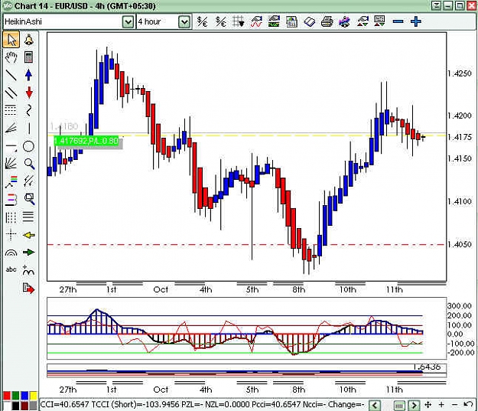Image resolution: width=478 pixels, height=411 pixels.
Task: Print the chart with printer icon
Action: coord(327,22)
